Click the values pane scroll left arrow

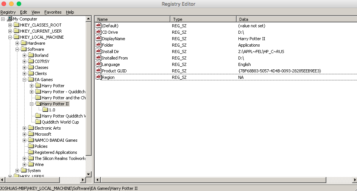pyautogui.click(x=98, y=180)
